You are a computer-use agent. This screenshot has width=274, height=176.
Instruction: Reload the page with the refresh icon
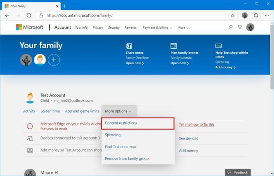[x=29, y=15]
